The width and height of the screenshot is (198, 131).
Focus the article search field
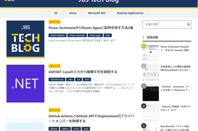click(x=167, y=24)
